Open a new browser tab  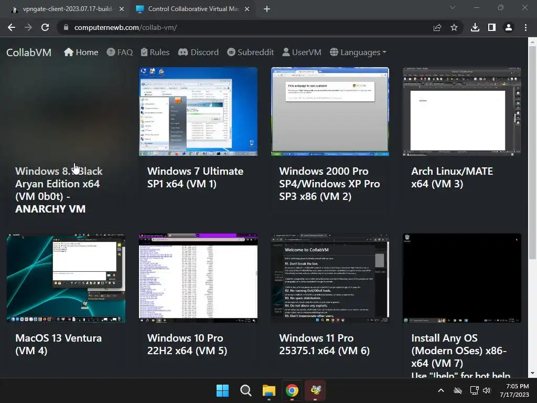(x=267, y=9)
